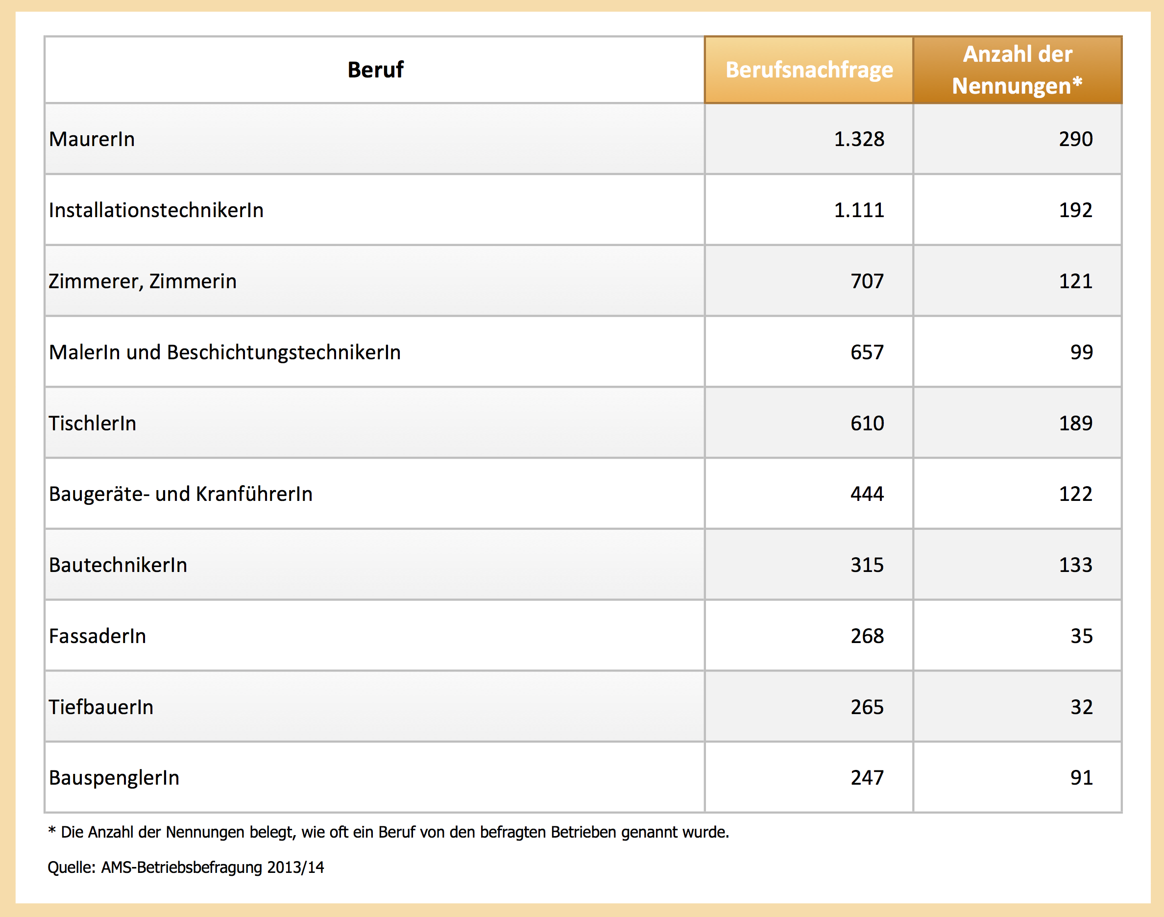This screenshot has height=917, width=1164.
Task: Click the 290 Nennungen value
Action: [1075, 139]
